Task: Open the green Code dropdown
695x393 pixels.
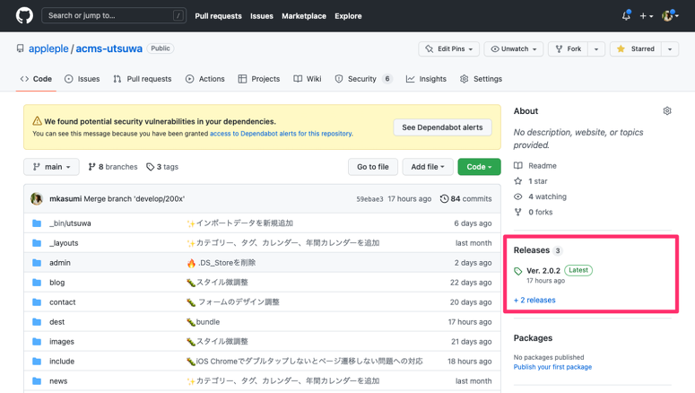Action: [479, 167]
